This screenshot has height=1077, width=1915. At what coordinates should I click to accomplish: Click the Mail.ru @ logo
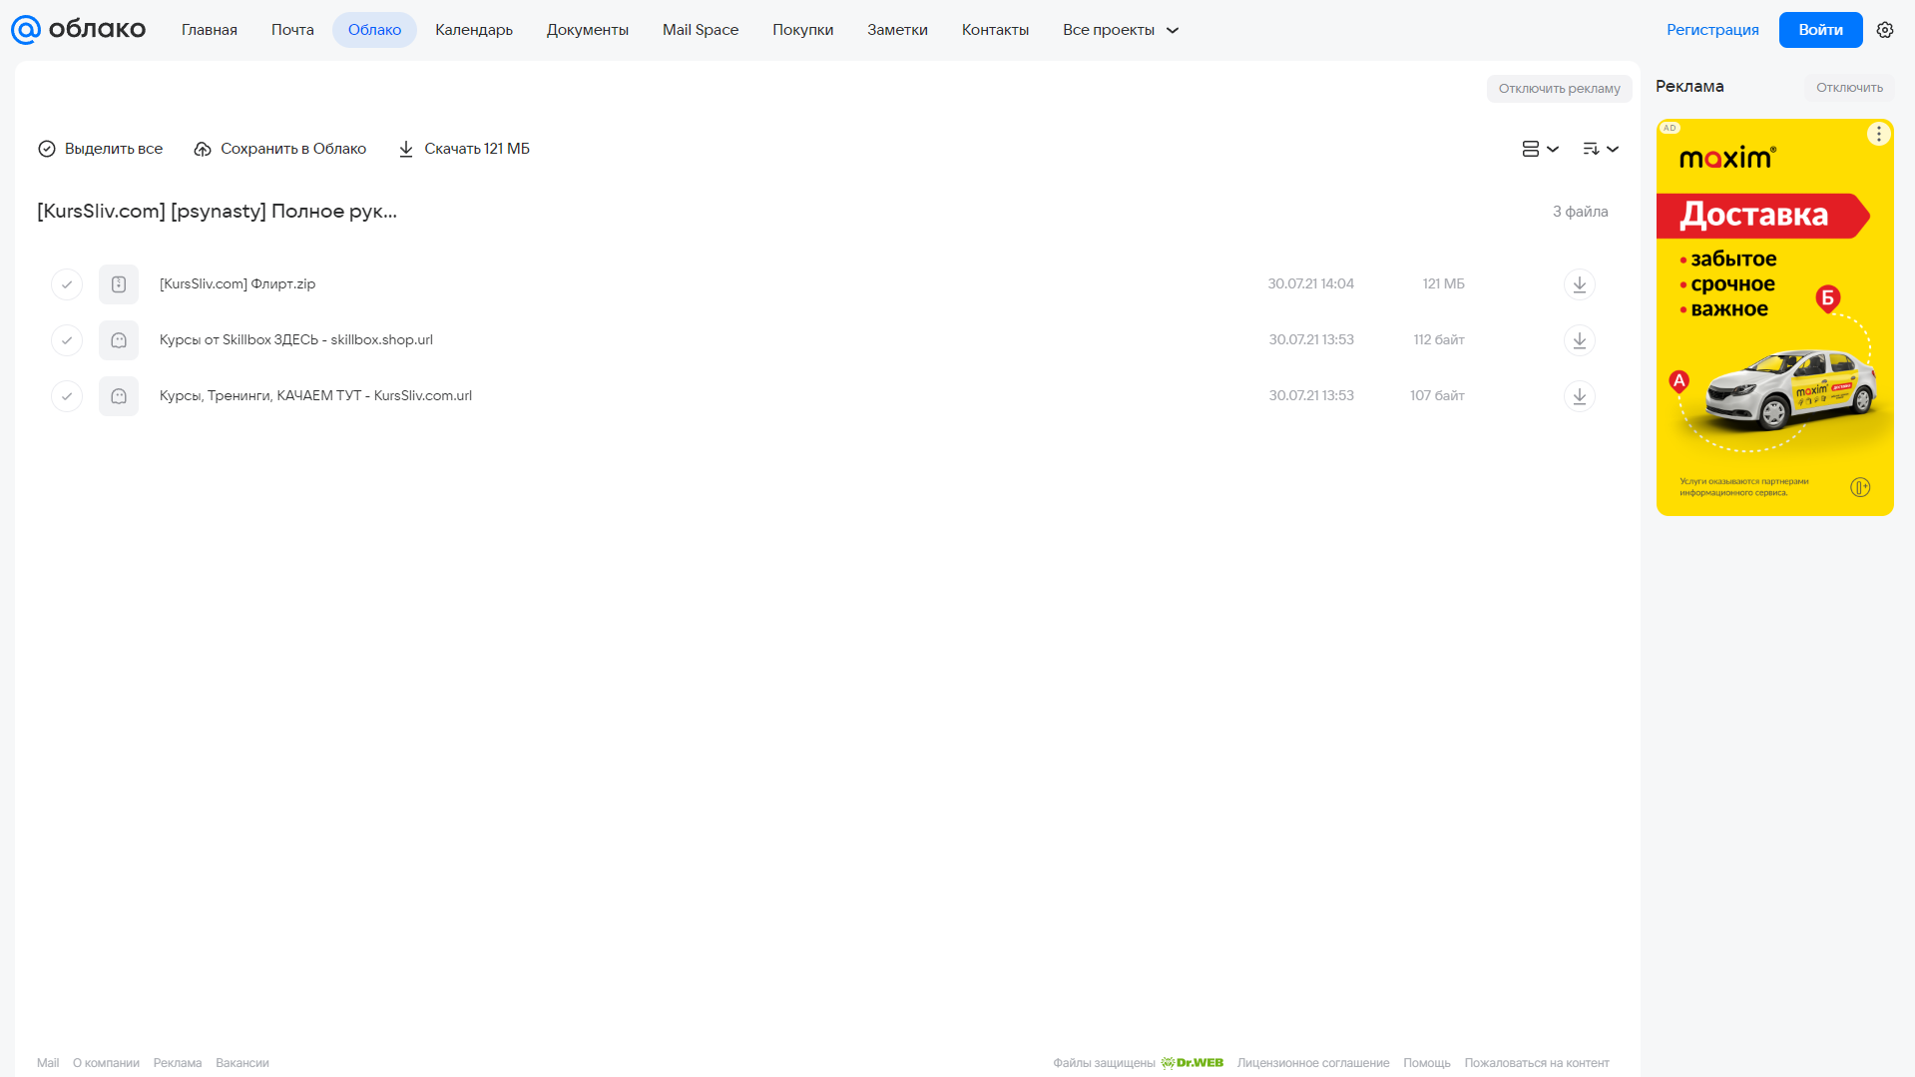click(26, 30)
